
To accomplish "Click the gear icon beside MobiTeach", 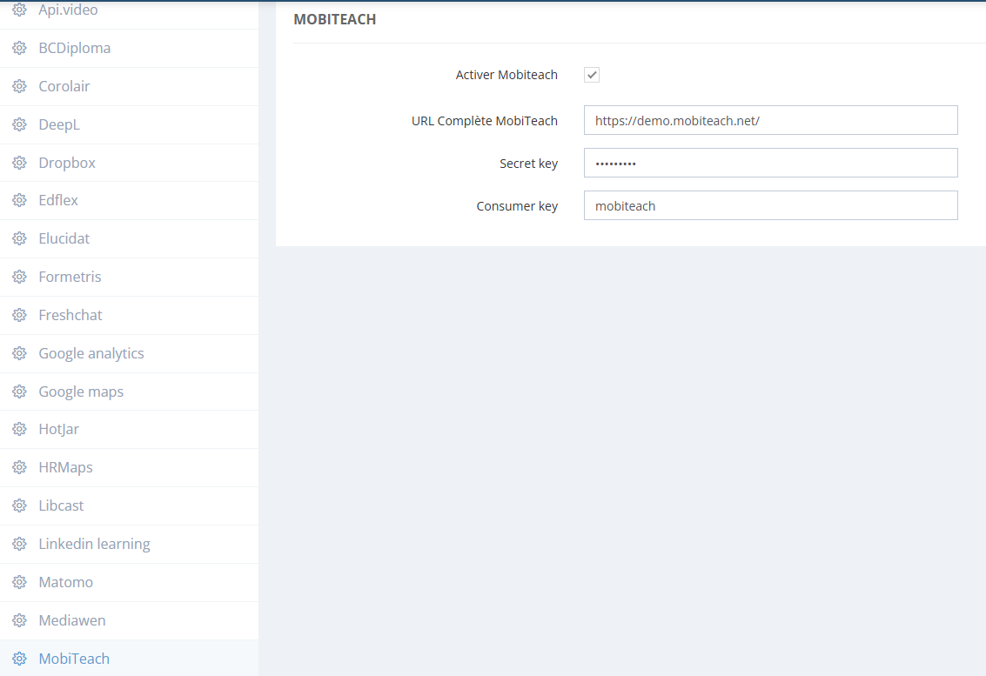I will click(19, 659).
